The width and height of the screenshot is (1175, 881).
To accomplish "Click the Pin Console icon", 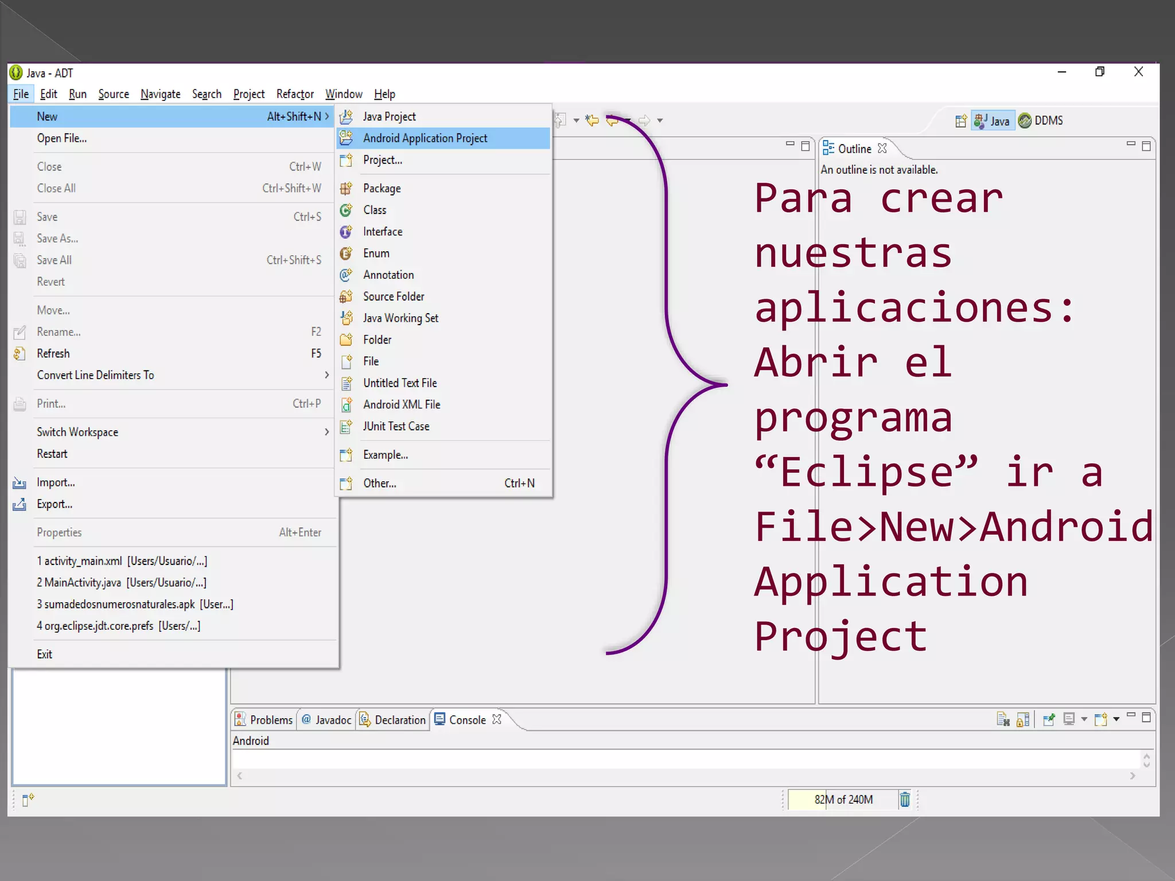I will click(1049, 719).
